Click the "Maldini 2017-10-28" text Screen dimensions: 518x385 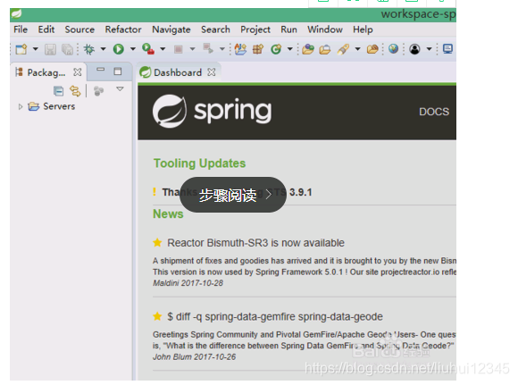pyautogui.click(x=188, y=283)
